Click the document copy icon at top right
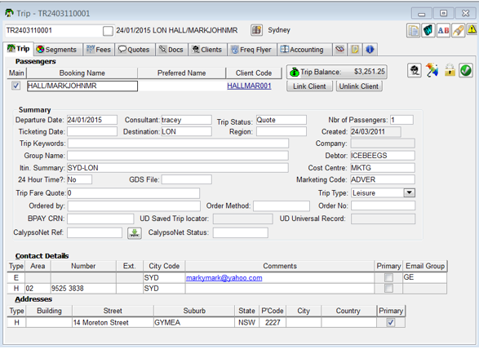 (414, 30)
